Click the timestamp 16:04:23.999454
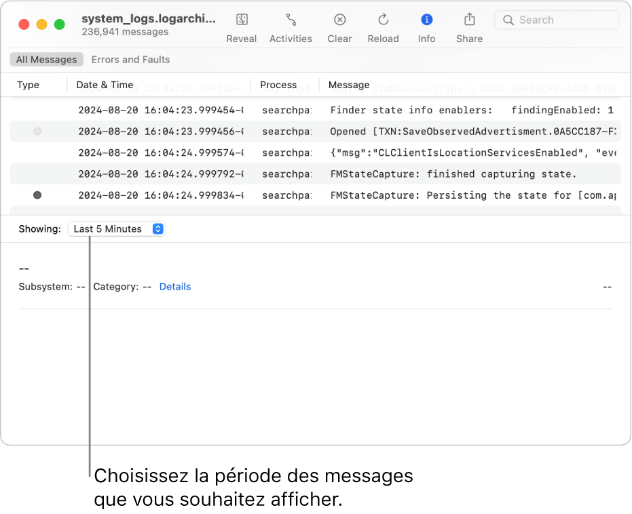 tap(161, 110)
